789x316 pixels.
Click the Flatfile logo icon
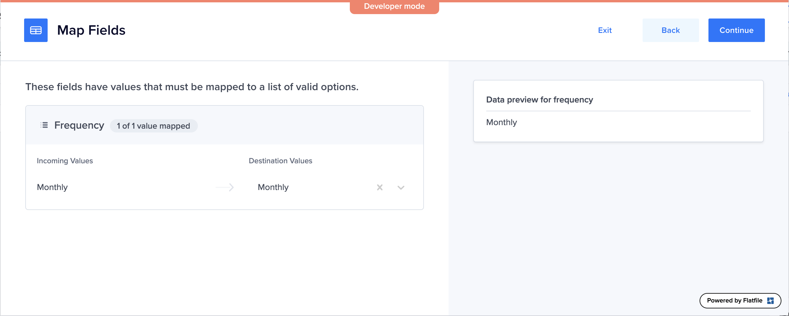[x=770, y=300]
